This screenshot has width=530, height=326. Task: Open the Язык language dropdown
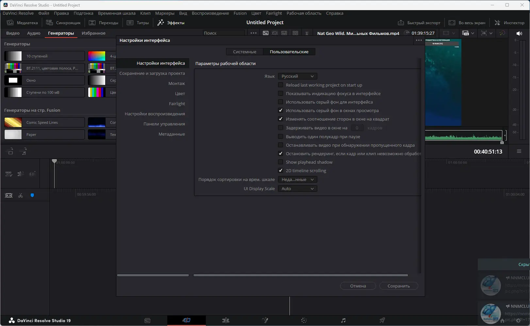click(x=297, y=76)
